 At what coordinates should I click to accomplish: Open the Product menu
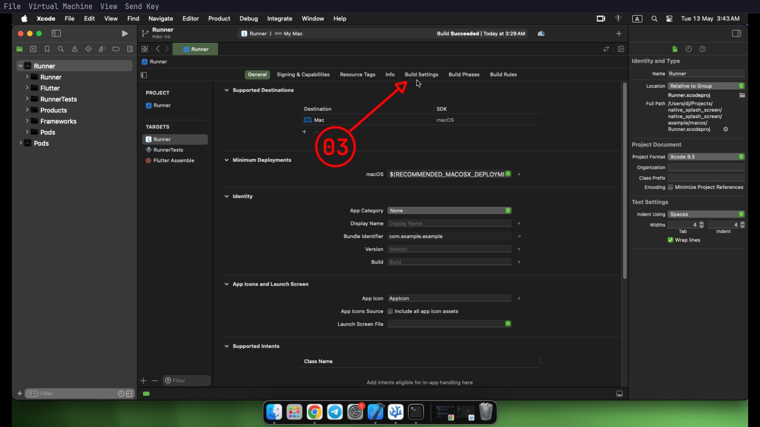tap(219, 19)
